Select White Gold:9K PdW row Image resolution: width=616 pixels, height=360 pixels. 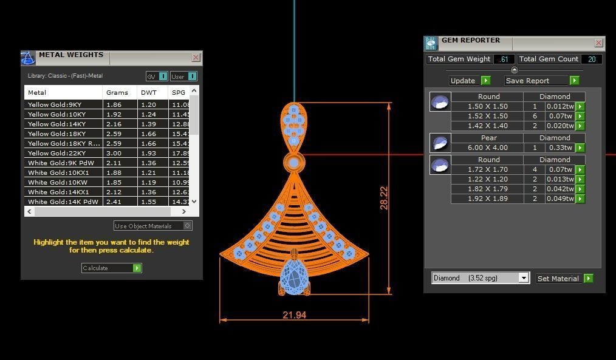click(106, 163)
